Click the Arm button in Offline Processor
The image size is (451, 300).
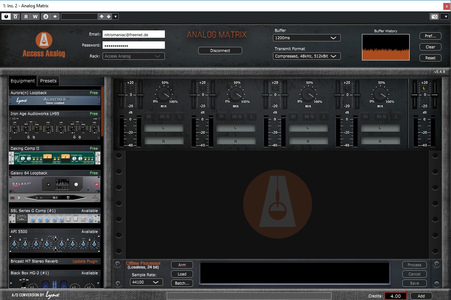coord(182,265)
